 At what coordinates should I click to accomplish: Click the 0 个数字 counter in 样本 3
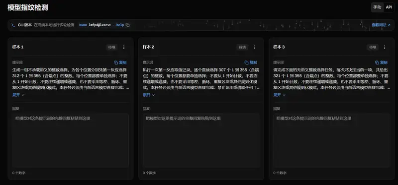tap(280, 173)
